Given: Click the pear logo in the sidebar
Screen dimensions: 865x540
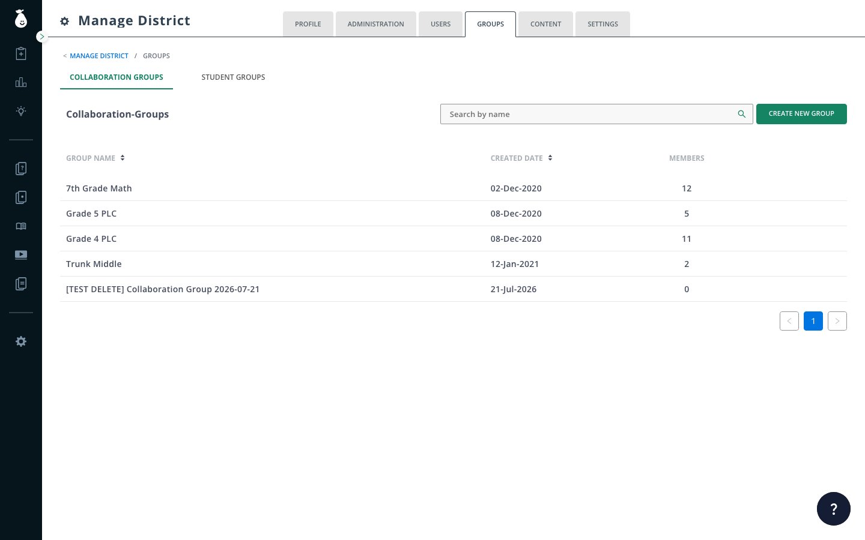Looking at the screenshot, I should 21,19.
